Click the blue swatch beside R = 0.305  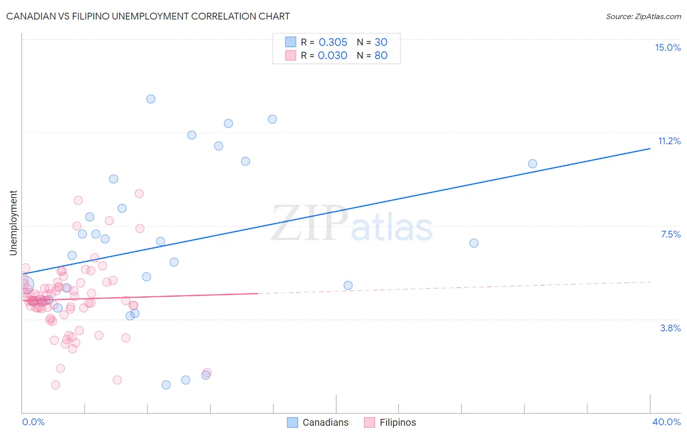(291, 42)
